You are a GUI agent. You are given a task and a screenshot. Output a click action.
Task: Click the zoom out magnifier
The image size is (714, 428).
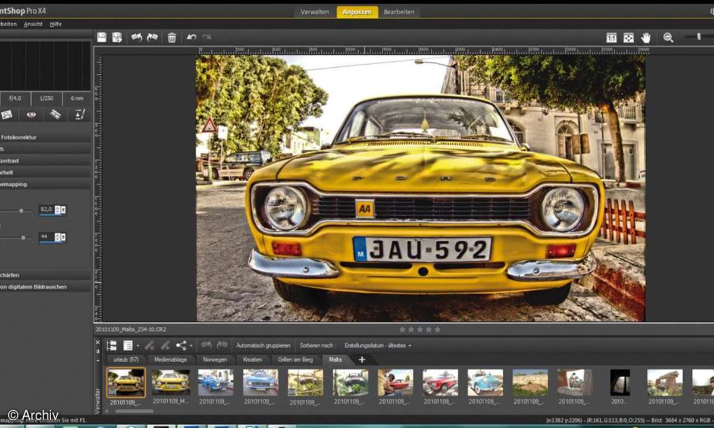[x=668, y=37]
